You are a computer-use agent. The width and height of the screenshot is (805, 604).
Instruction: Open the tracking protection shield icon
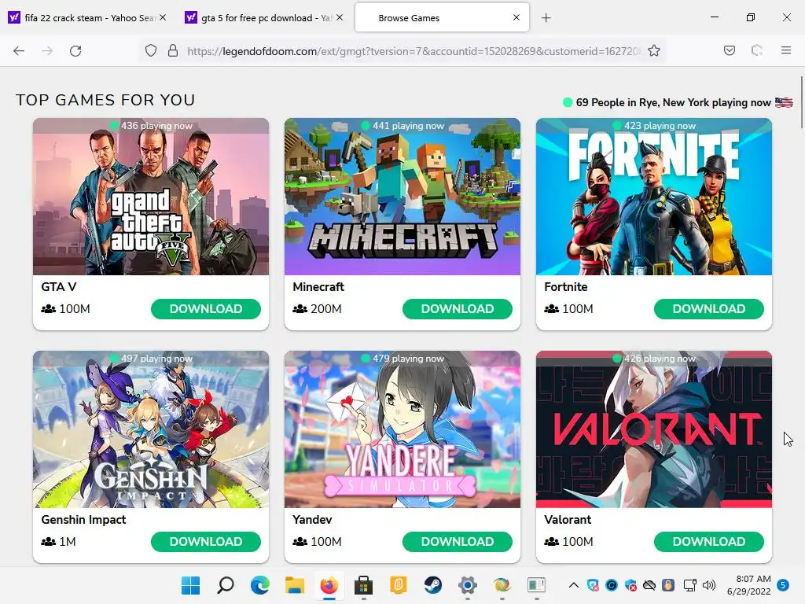point(151,50)
